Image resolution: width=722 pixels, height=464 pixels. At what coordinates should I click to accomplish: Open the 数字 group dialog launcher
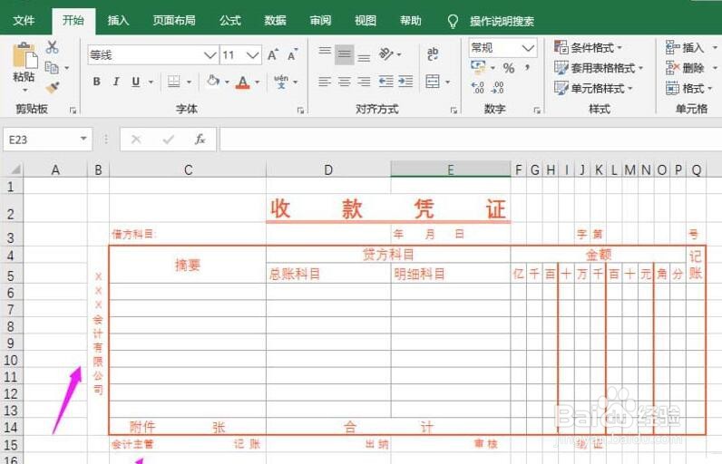[537, 111]
